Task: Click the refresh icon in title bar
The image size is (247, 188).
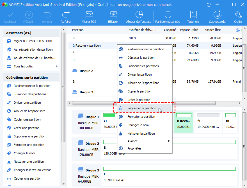Action: (x=209, y=5)
